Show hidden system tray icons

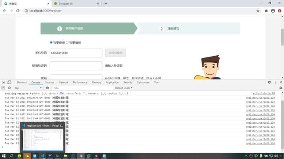246,156
